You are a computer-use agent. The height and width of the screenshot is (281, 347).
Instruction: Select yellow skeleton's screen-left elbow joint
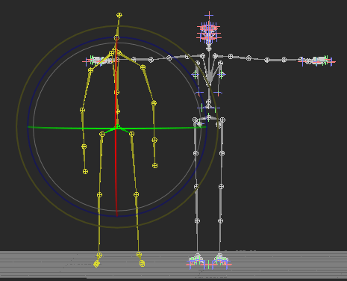[x=82, y=110]
